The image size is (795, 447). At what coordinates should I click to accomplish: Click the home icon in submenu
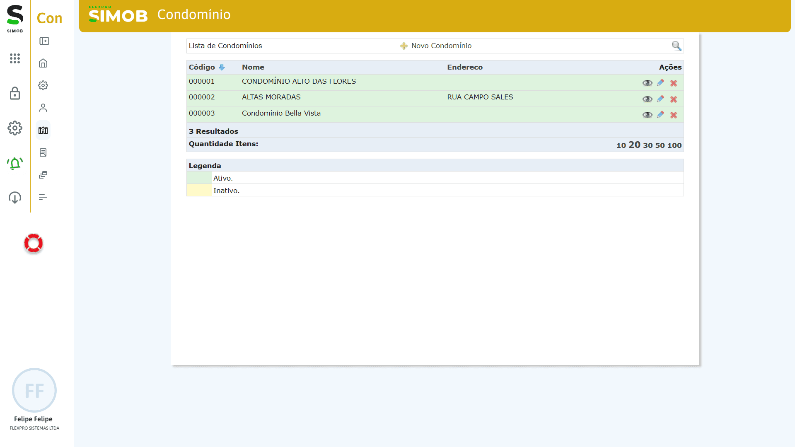pyautogui.click(x=43, y=63)
